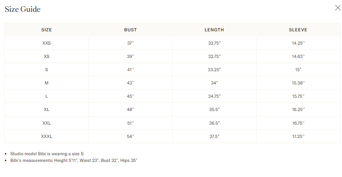The height and width of the screenshot is (177, 342).
Task: Click the studio model Bibi size note
Action: click(49, 154)
